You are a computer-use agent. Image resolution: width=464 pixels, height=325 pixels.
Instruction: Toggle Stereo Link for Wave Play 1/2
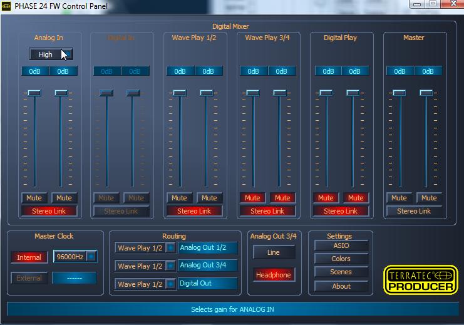pyautogui.click(x=194, y=211)
